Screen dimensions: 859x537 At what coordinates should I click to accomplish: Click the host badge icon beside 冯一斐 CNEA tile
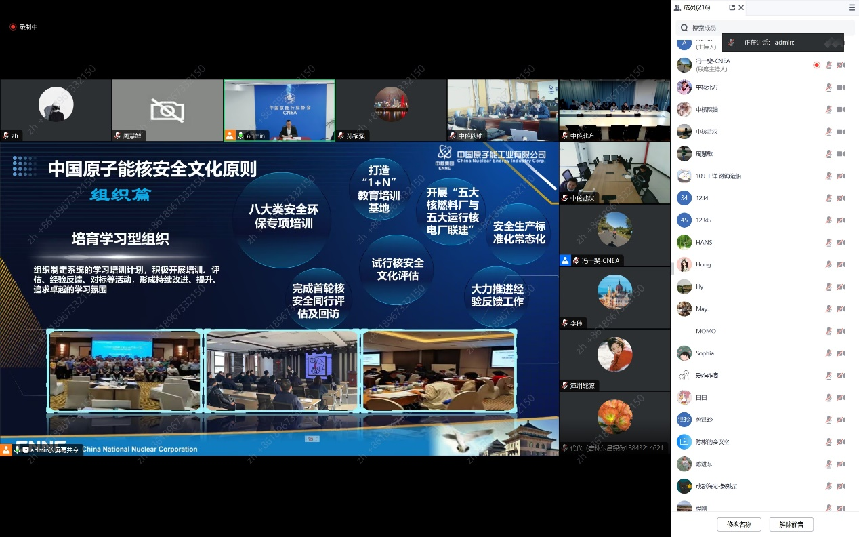566,260
